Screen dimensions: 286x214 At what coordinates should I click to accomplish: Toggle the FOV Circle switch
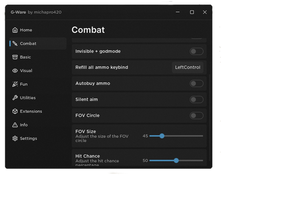(196, 115)
